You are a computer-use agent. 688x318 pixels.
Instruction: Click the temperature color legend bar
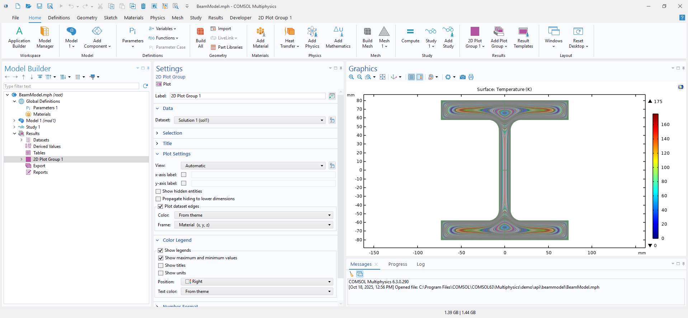pyautogui.click(x=655, y=176)
